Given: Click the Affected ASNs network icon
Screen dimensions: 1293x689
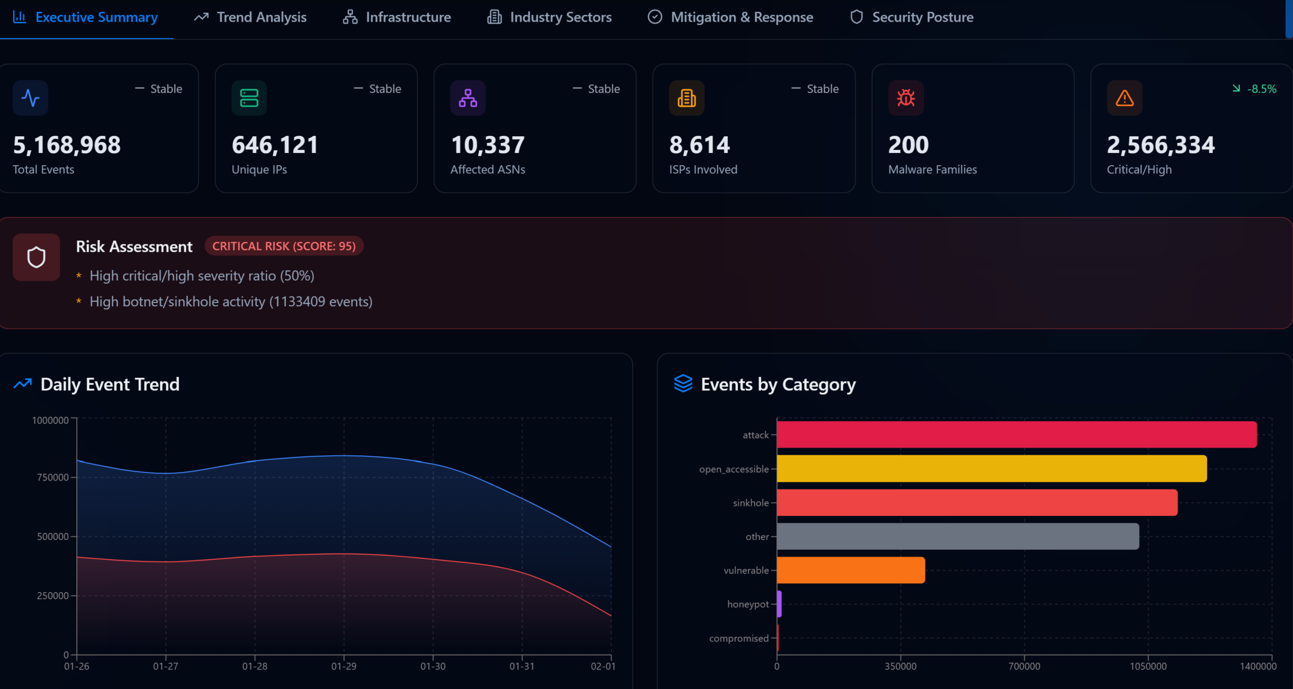Looking at the screenshot, I should tap(468, 98).
